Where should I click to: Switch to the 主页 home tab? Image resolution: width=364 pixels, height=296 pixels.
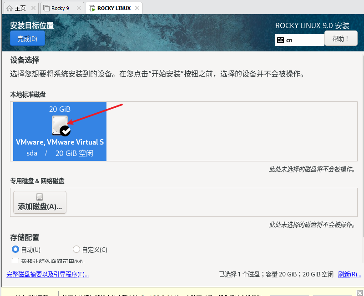coord(20,8)
